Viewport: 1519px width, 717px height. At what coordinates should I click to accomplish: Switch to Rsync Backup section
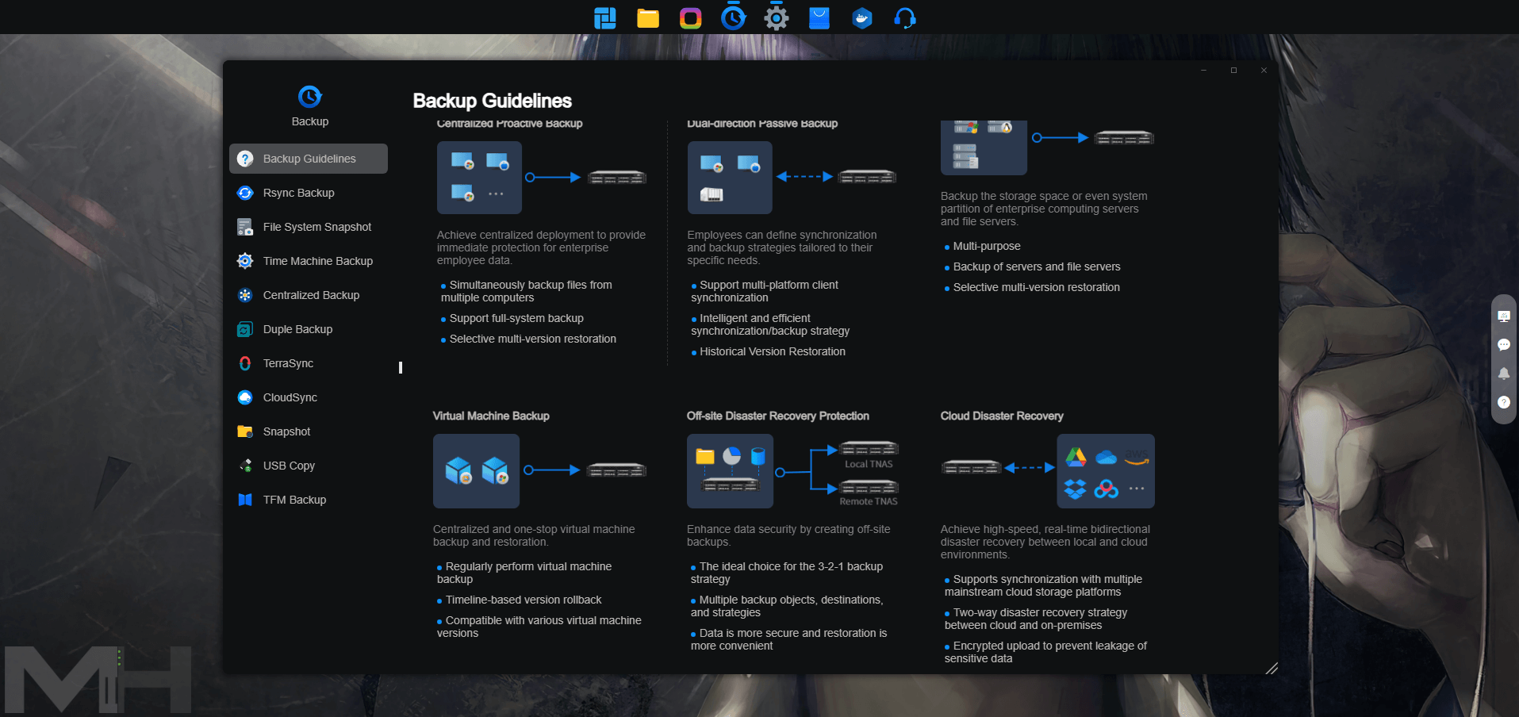point(309,193)
